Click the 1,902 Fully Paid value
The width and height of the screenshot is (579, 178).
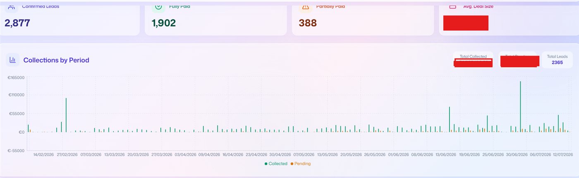coord(164,23)
